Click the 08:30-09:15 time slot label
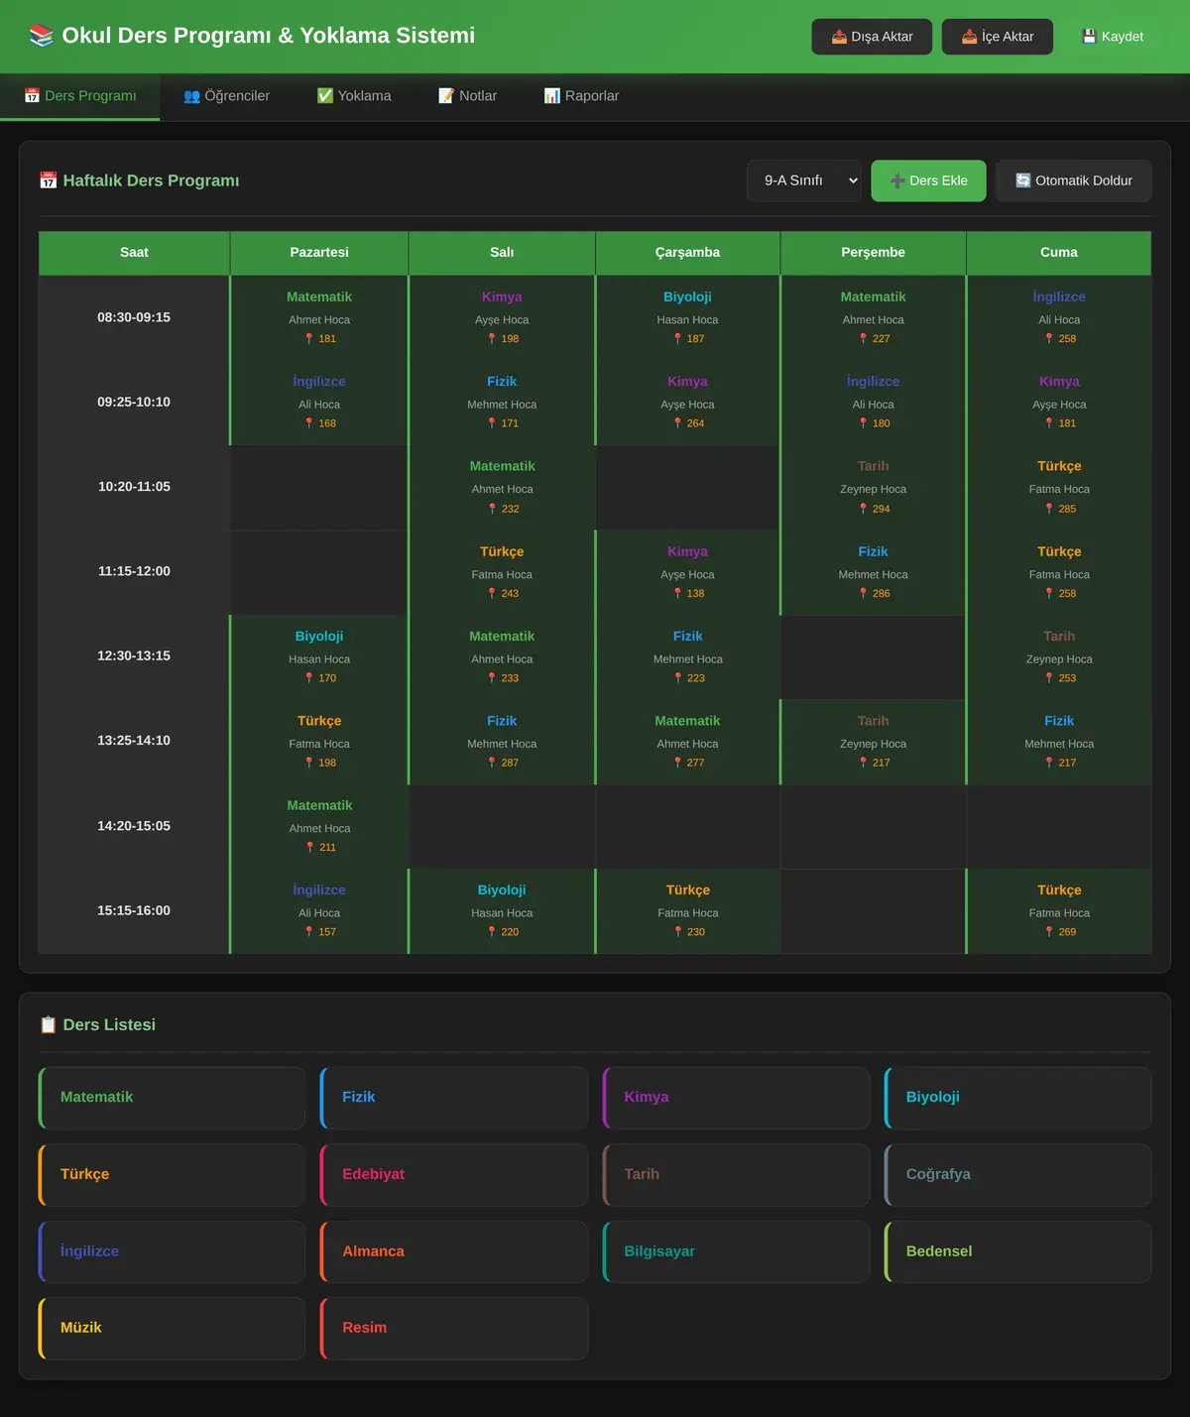 coord(134,317)
